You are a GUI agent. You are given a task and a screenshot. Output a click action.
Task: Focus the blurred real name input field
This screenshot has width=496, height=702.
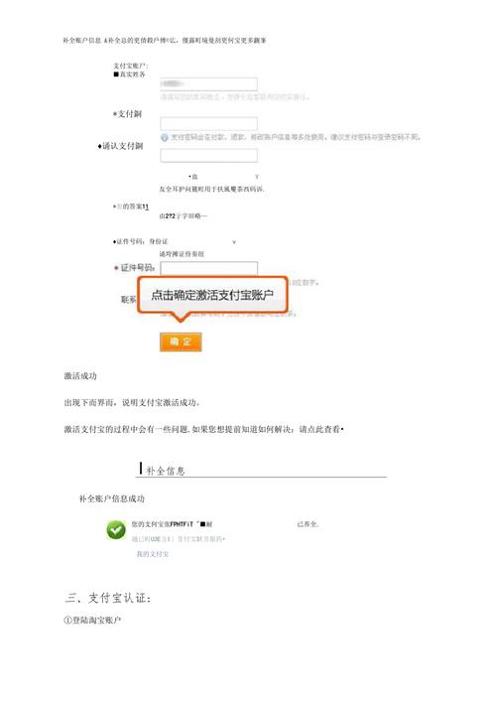coord(209,83)
